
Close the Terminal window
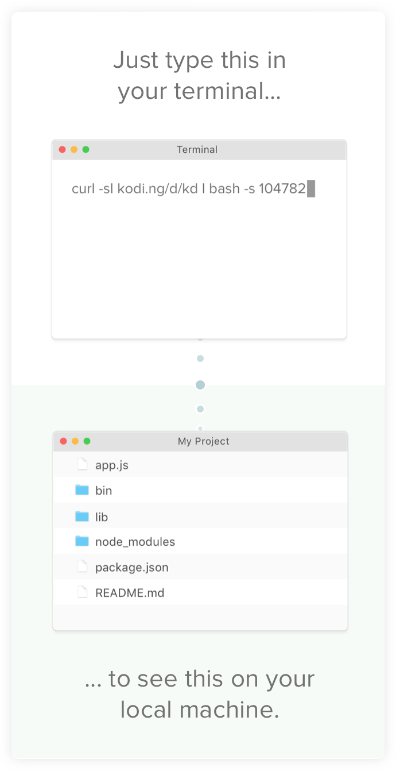(x=63, y=149)
